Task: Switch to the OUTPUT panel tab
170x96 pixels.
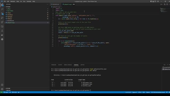Action: point(60,65)
